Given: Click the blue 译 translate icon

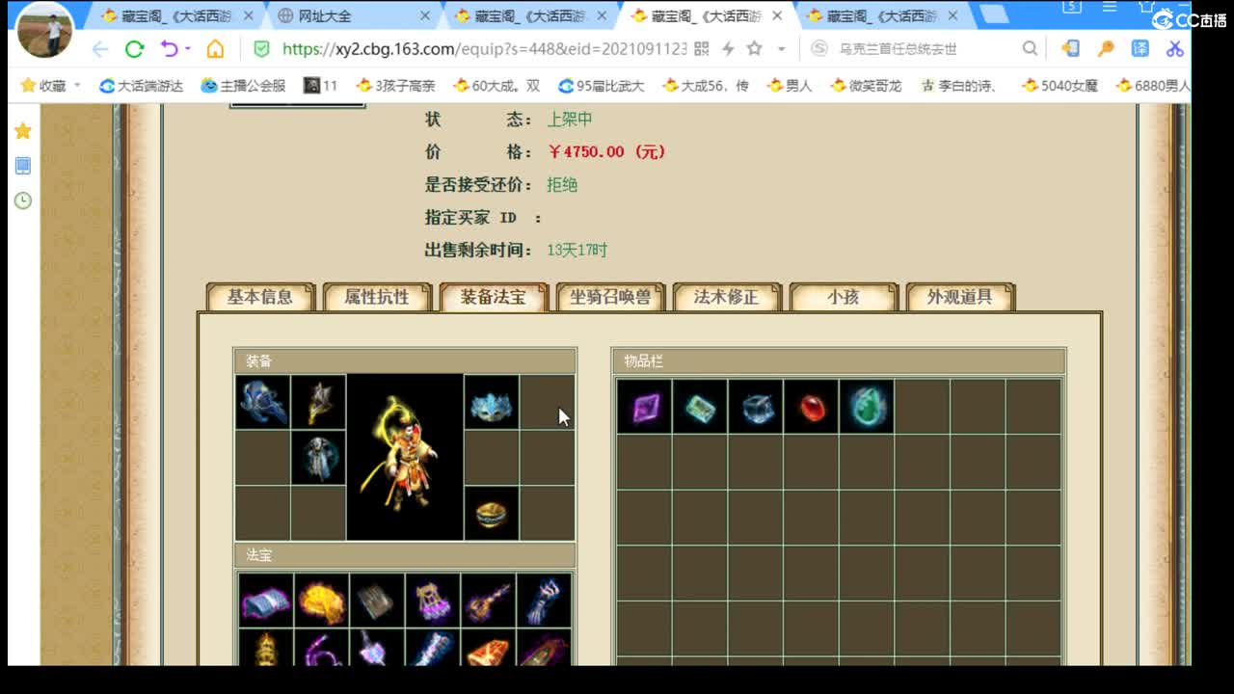Looking at the screenshot, I should tap(1140, 49).
